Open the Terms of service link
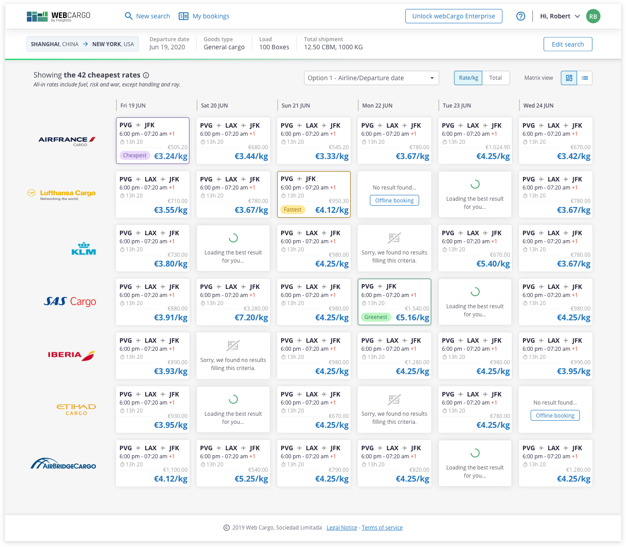 pos(382,528)
